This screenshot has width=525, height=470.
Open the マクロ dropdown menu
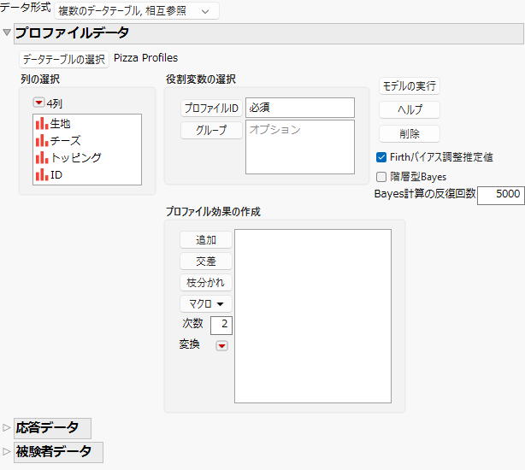pyautogui.click(x=206, y=304)
